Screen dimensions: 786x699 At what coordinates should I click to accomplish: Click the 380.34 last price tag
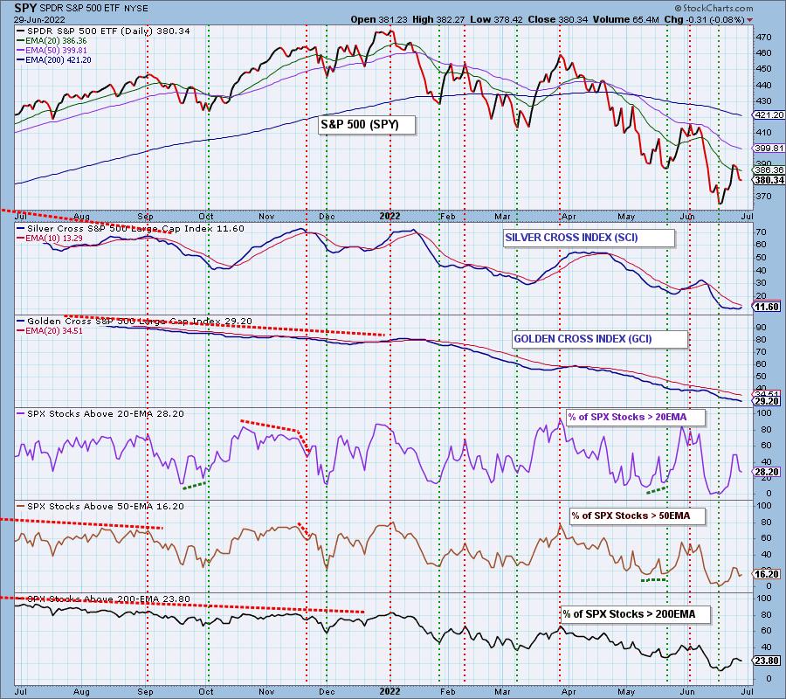769,180
